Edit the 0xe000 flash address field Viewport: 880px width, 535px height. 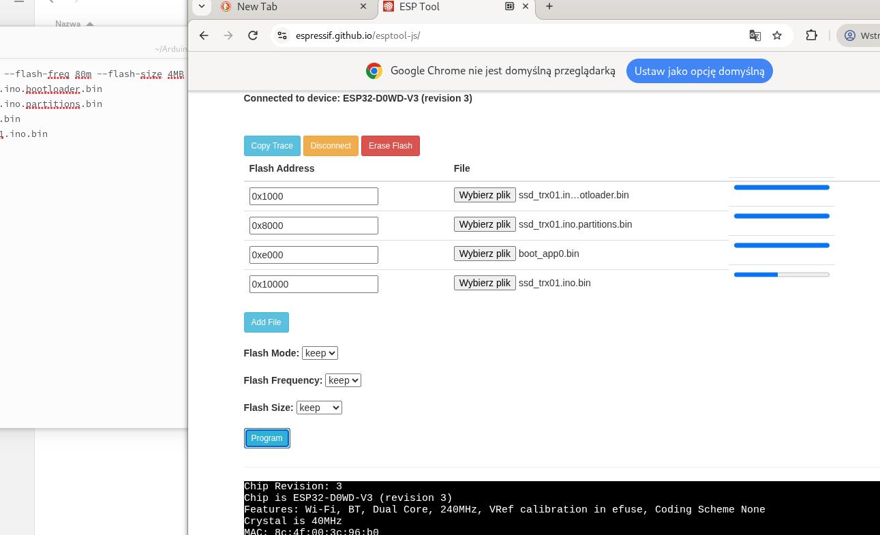(314, 255)
